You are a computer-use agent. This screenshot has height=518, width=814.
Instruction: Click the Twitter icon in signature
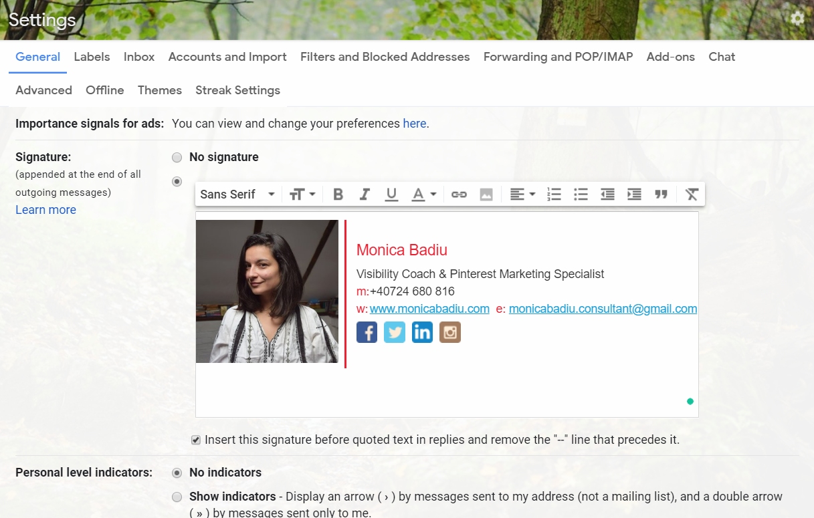coord(395,332)
